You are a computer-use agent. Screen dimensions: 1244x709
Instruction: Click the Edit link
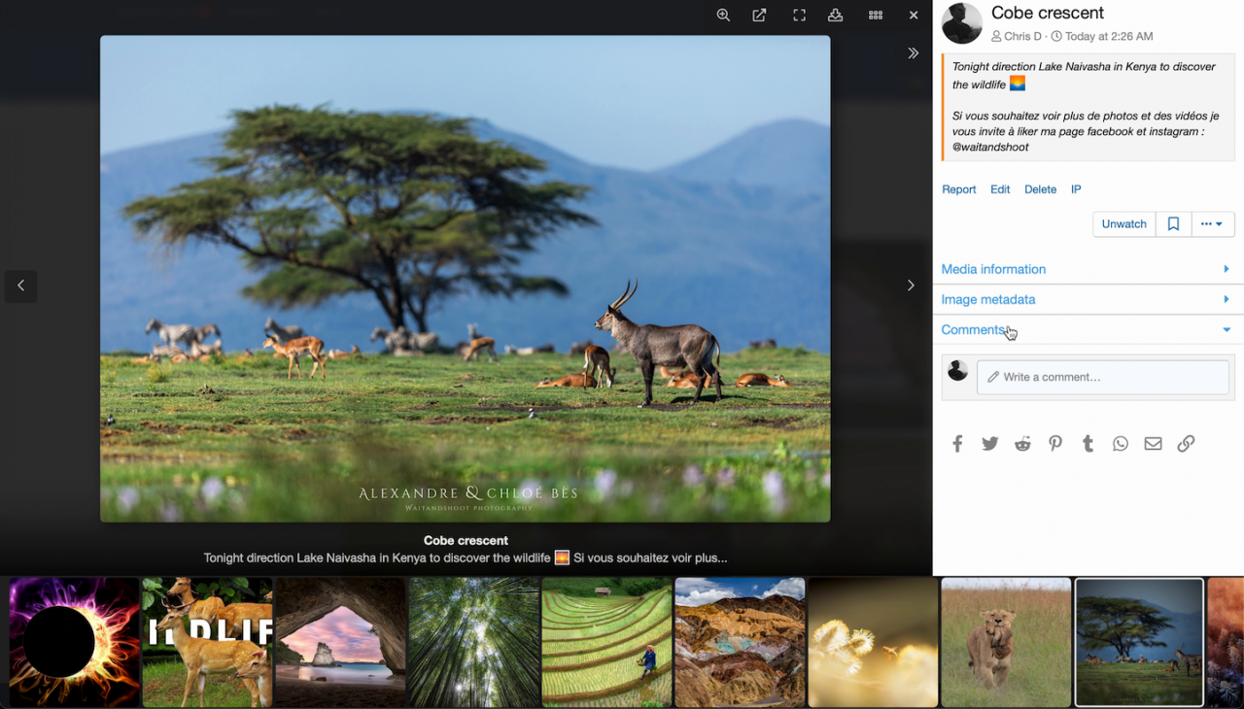pyautogui.click(x=1000, y=189)
